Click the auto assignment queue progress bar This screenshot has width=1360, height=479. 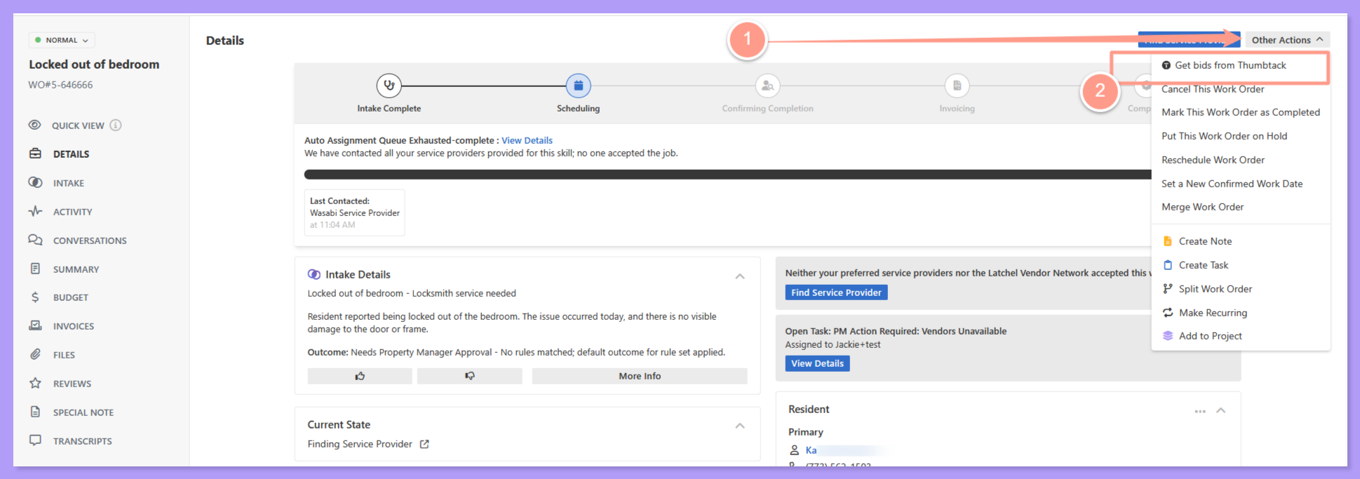[728, 175]
